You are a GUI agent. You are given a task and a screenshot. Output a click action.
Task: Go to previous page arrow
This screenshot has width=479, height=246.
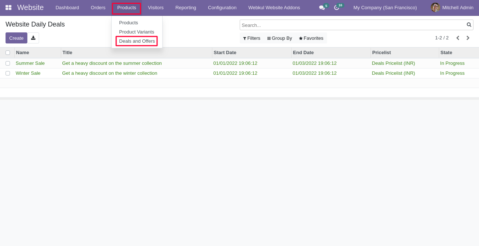[458, 38]
